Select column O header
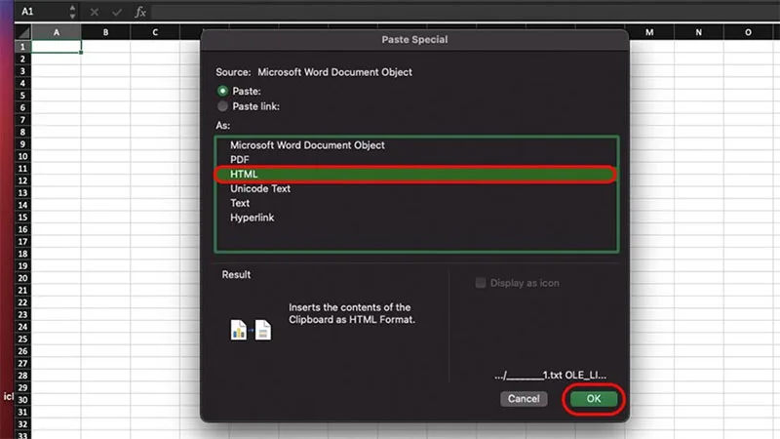The height and width of the screenshot is (439, 780). click(x=748, y=32)
